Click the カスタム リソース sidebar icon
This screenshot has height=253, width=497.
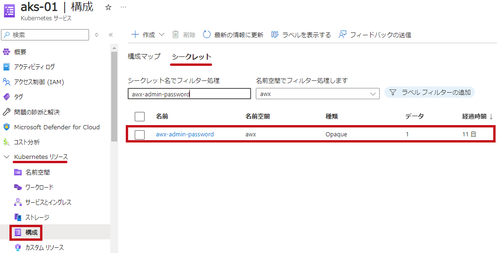pos(18,247)
